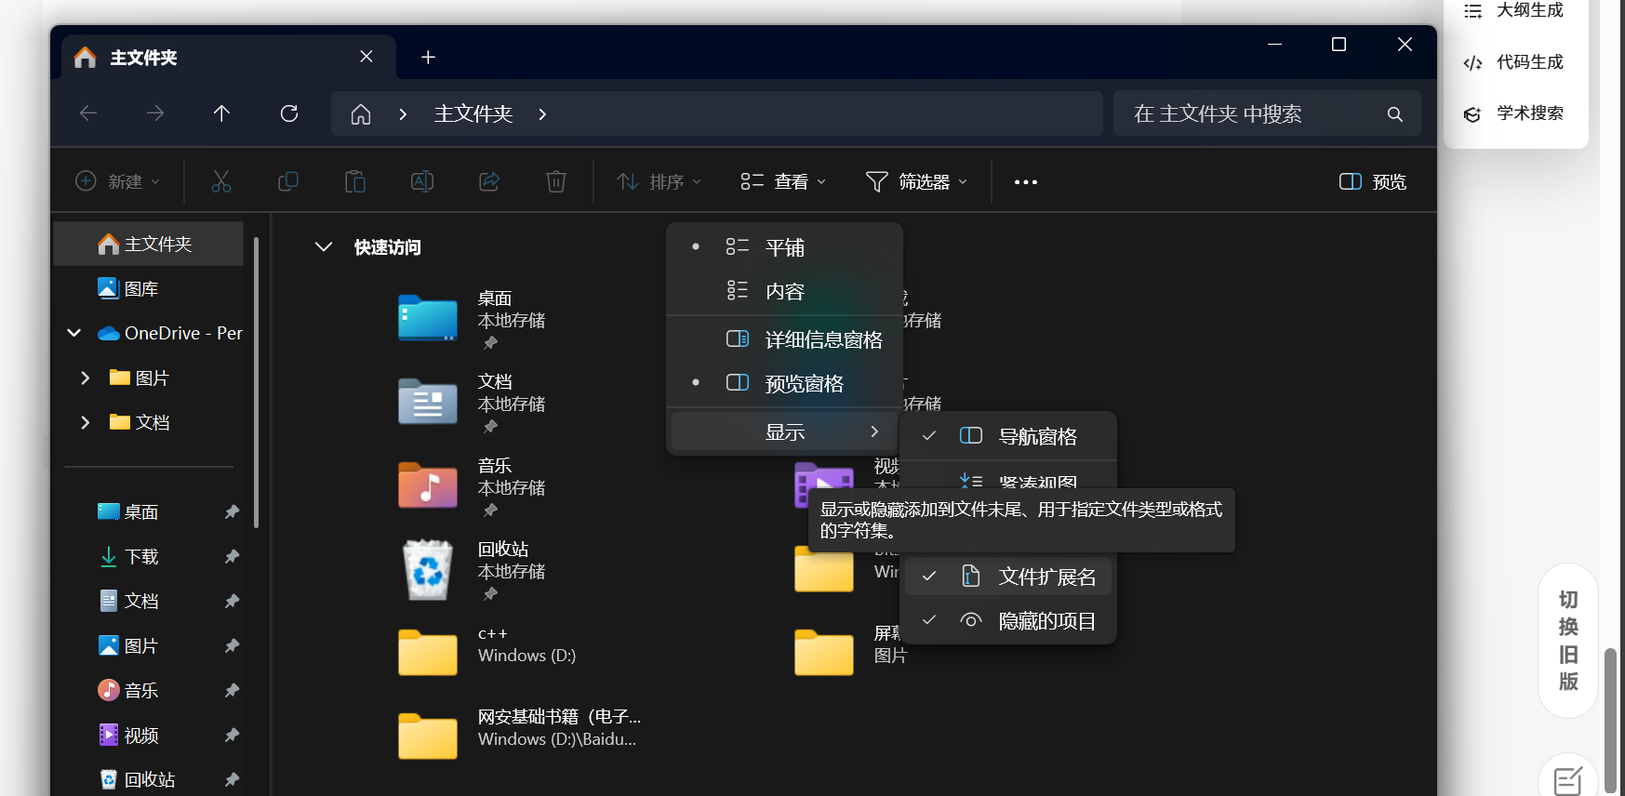The image size is (1625, 796).
Task: Expand the 文档 folder under OneDrive
Action: pos(86,422)
